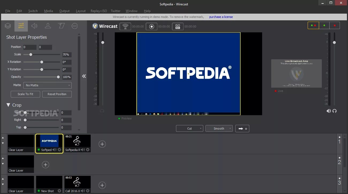
Task: Open the Cut transition dropdown
Action: tap(190, 129)
